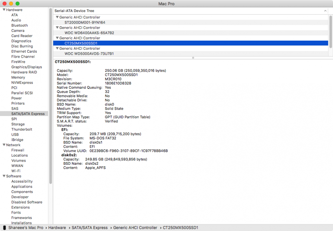The image size is (333, 231).
Task: Select Parallel SCSI item
Action: [x=22, y=93]
